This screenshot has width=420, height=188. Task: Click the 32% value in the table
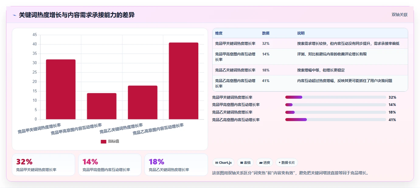pyautogui.click(x=266, y=44)
